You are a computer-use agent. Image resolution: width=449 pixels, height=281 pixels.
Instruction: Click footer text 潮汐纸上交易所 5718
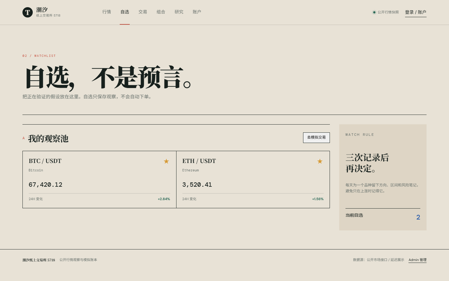click(x=39, y=260)
